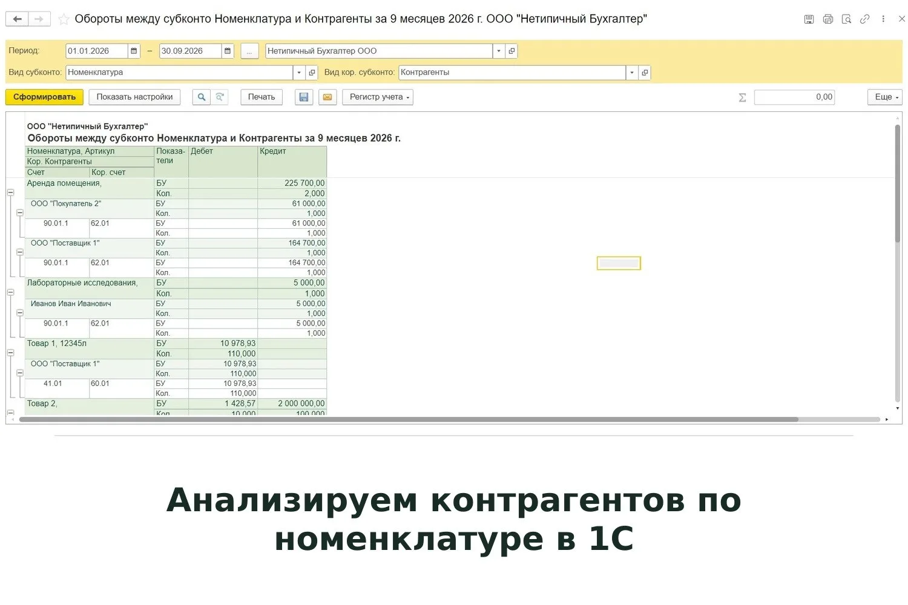The image size is (908, 605).
Task: Open the Регистр учета menu
Action: [378, 97]
